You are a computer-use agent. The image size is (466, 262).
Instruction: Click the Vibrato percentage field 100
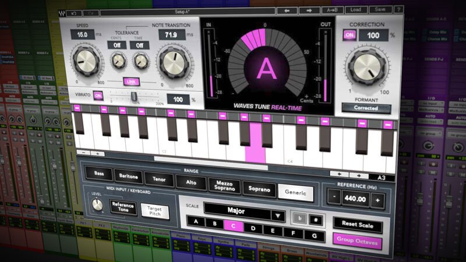(178, 100)
